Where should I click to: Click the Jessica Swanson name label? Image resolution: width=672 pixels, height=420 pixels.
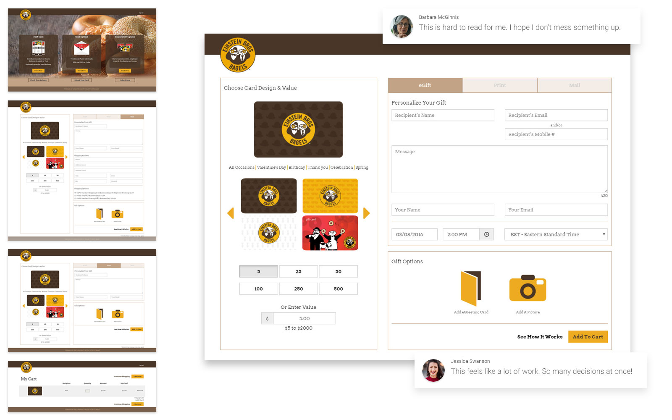[470, 361]
